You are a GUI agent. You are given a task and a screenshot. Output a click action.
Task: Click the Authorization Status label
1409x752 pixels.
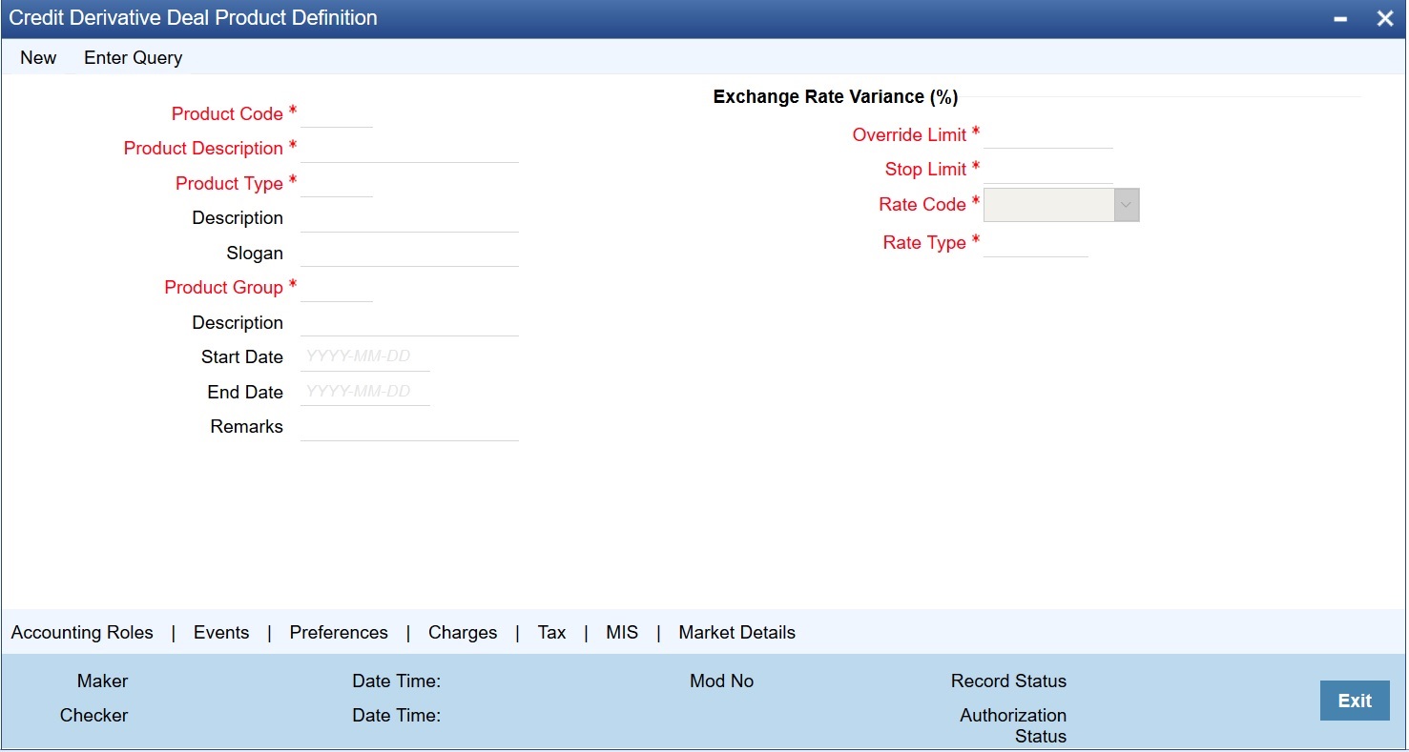pos(1013,726)
